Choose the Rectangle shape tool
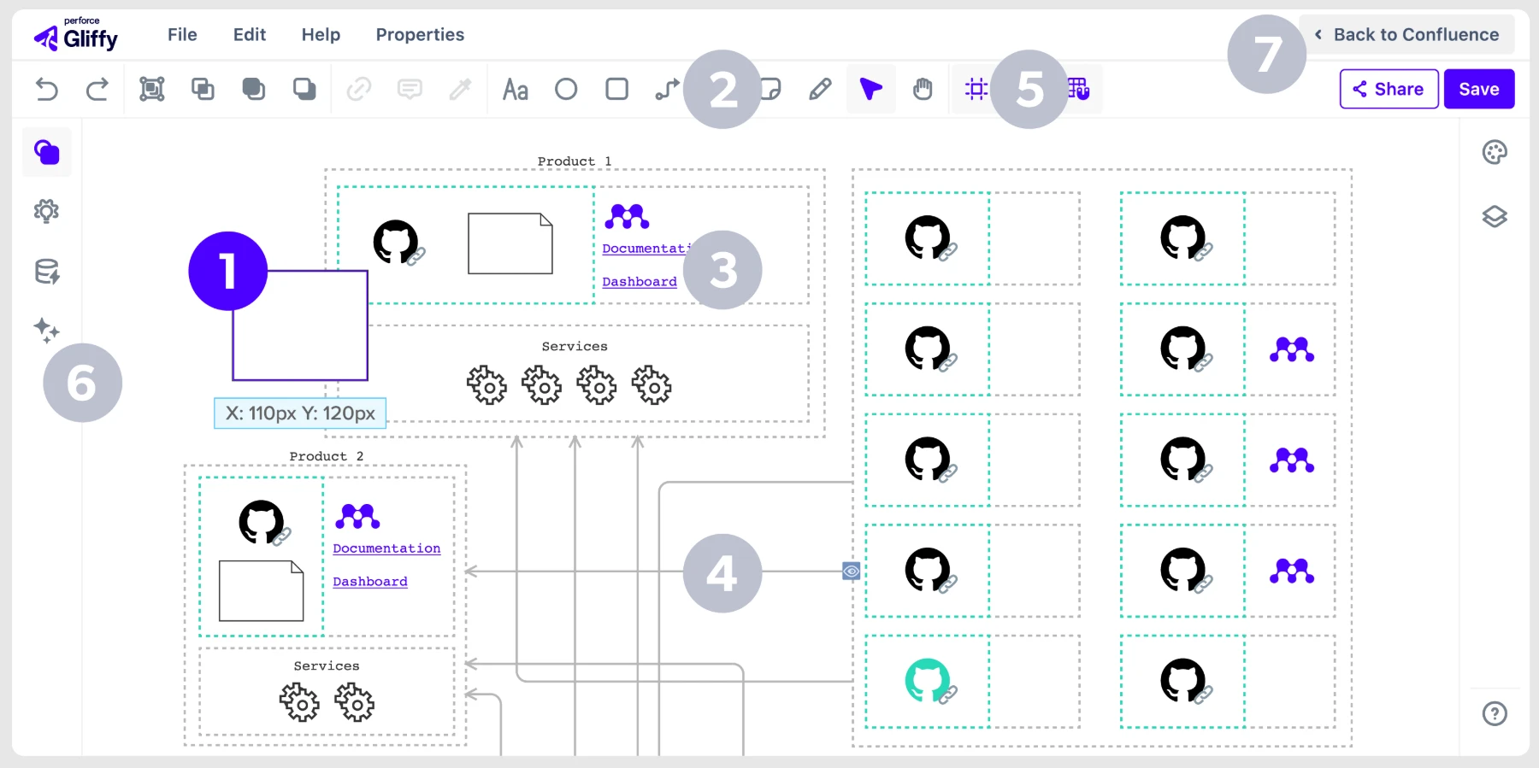The width and height of the screenshot is (1539, 768). tap(616, 89)
